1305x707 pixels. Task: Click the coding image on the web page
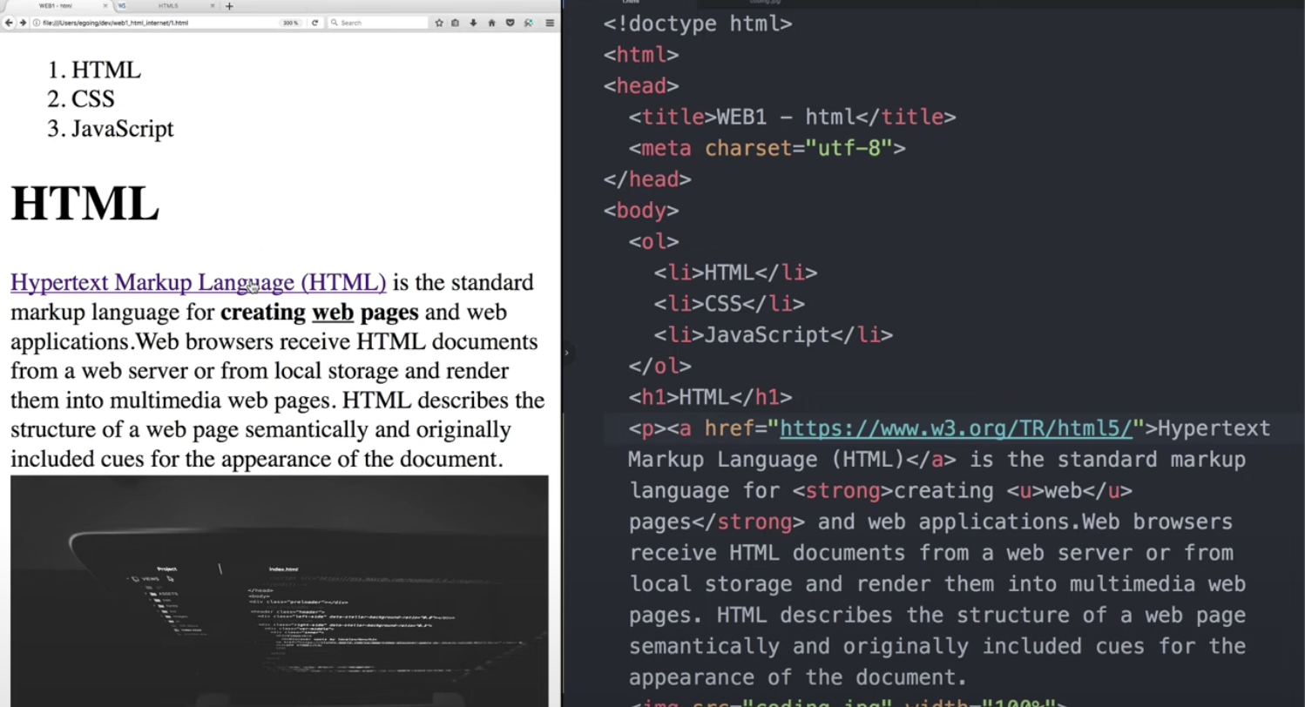280,590
